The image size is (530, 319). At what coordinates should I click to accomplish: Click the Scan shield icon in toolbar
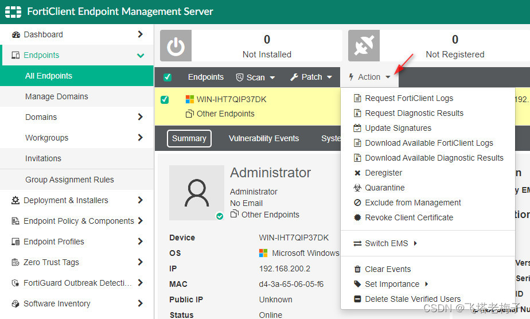pyautogui.click(x=240, y=77)
